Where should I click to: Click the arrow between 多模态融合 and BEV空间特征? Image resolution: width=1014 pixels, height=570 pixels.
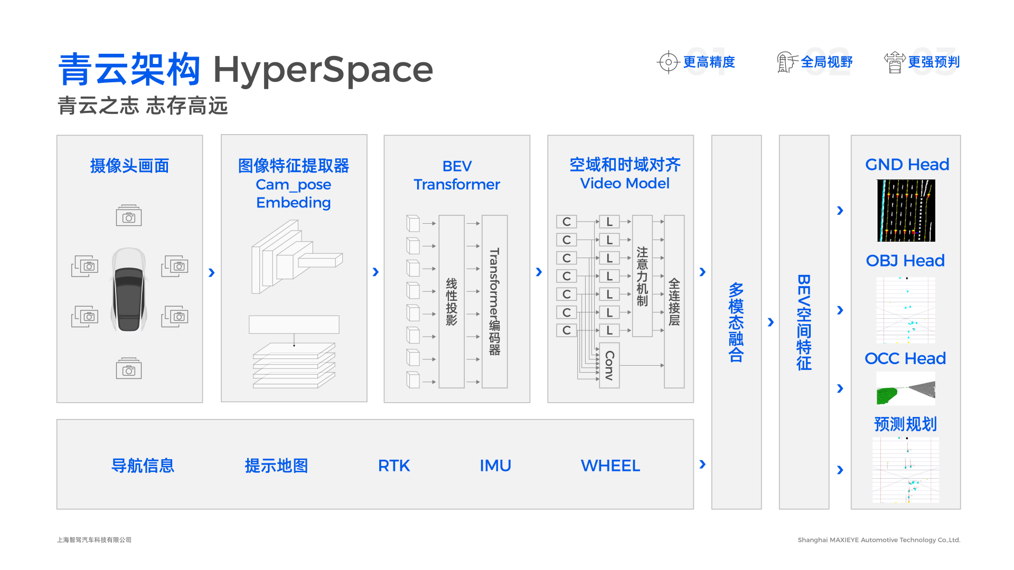(771, 322)
